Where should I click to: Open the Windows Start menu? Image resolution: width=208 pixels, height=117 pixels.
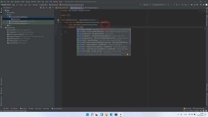(x=87, y=114)
